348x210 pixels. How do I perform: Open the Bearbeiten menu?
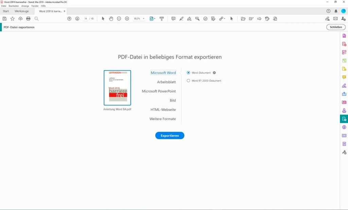tap(14, 6)
